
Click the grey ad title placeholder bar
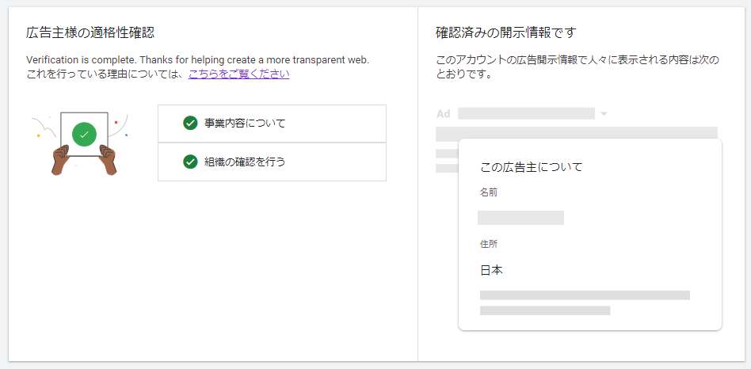[526, 113]
